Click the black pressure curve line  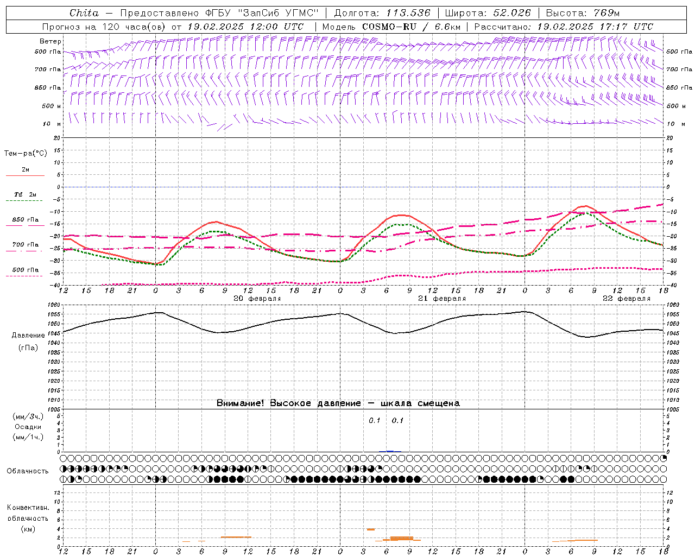(x=363, y=323)
